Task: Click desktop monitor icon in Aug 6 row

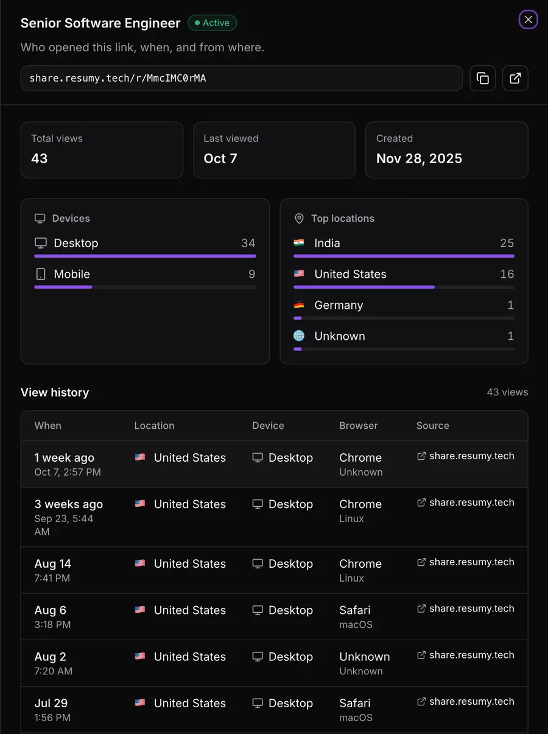Action: [258, 610]
